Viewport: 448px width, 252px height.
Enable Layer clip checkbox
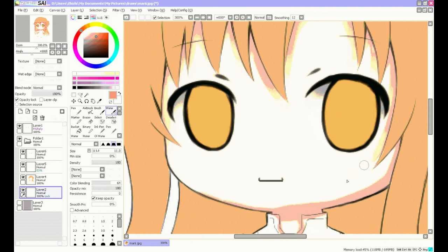[x=41, y=100]
